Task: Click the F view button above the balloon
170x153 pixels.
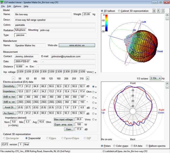Action: click(x=159, y=11)
